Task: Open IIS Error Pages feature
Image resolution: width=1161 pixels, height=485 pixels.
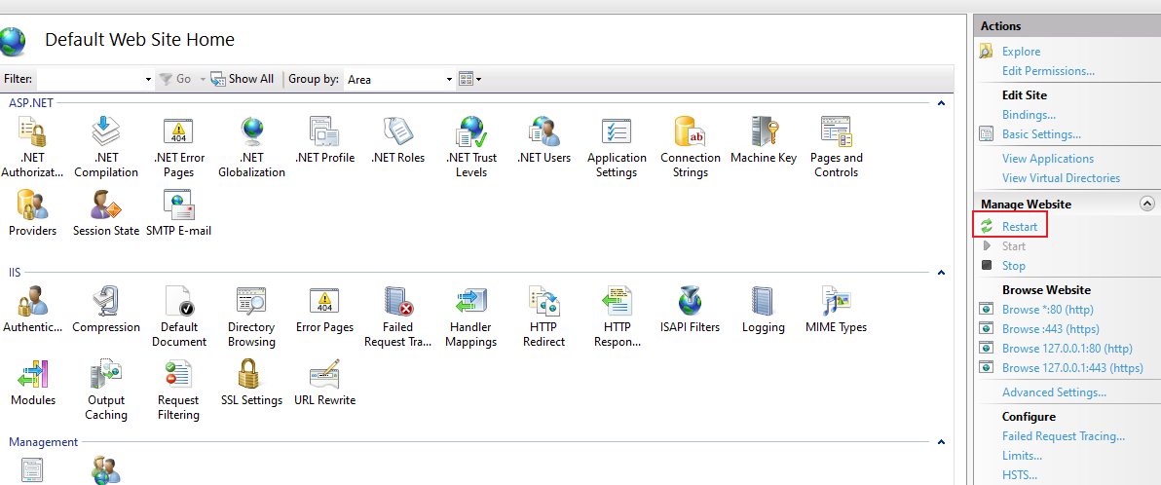Action: (x=324, y=310)
